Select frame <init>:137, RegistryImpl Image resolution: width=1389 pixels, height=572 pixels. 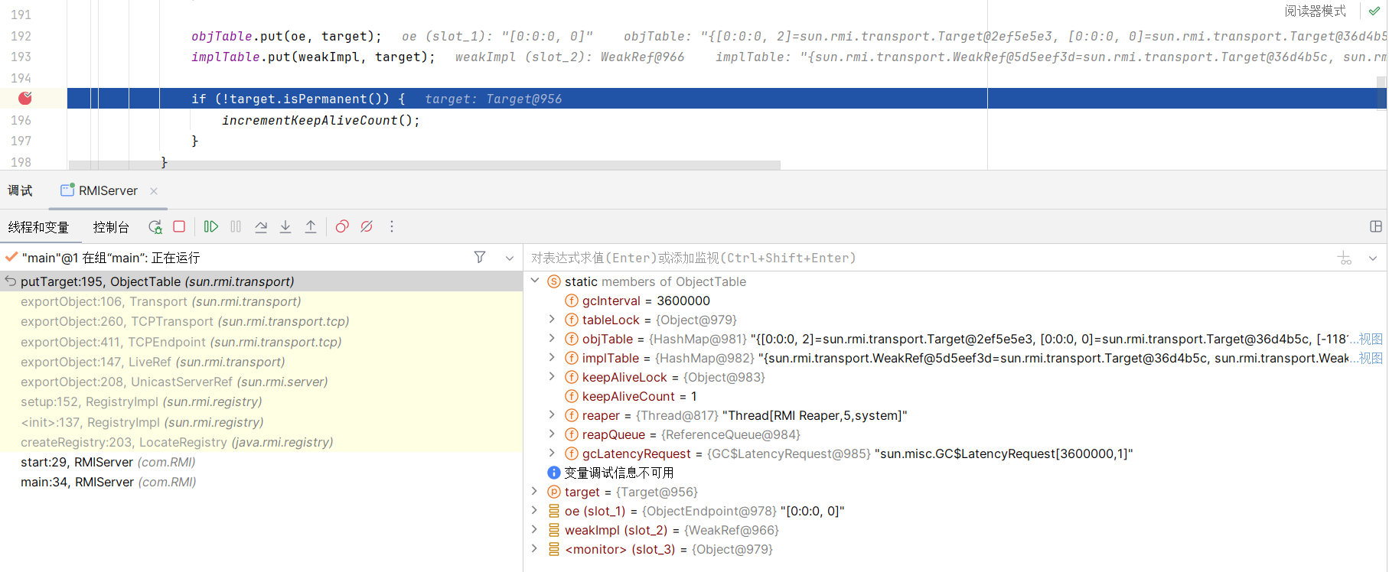(262, 422)
